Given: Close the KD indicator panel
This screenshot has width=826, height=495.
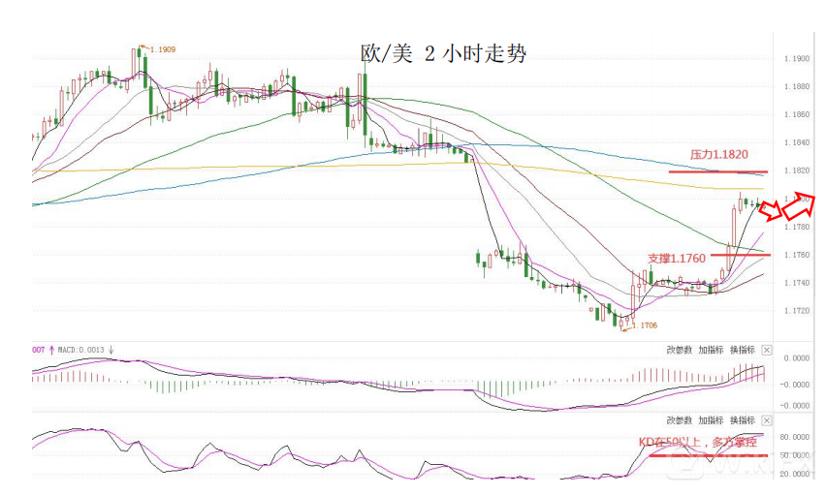Looking at the screenshot, I should click(767, 421).
